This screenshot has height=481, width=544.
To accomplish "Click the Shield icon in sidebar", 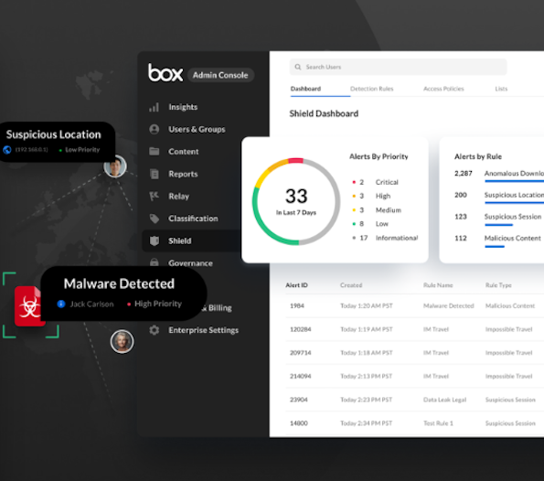I will [x=154, y=240].
